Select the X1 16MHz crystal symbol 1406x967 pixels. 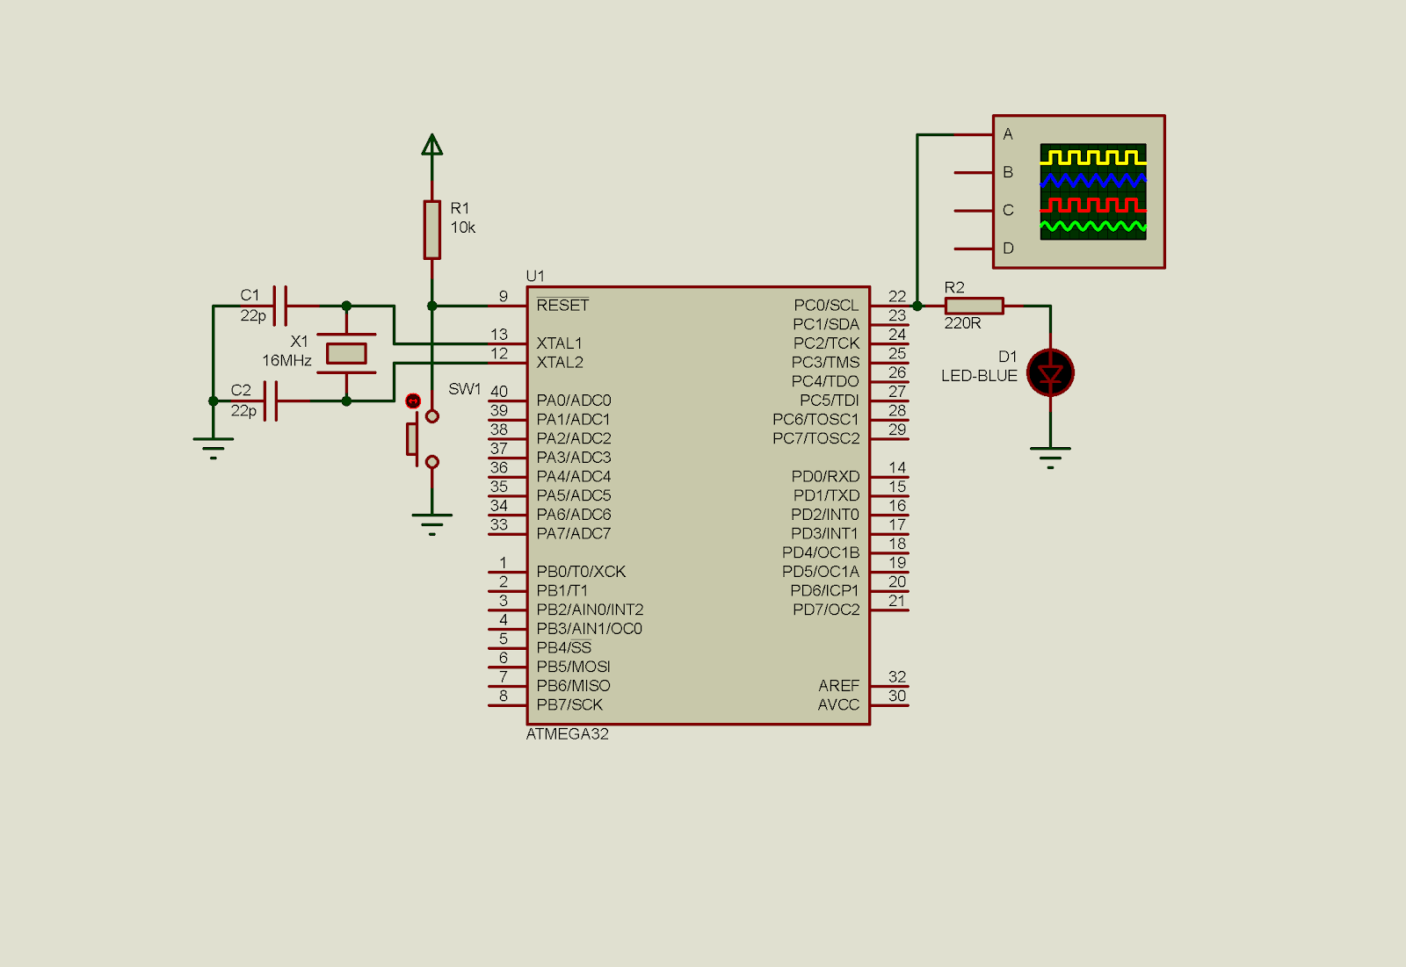click(346, 353)
